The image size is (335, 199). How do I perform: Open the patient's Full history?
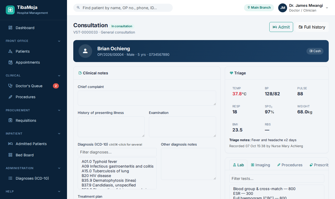(312, 27)
